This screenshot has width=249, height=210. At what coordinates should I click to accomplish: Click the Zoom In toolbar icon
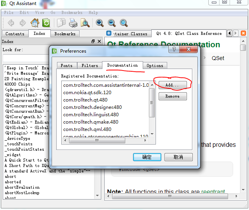coord(100,23)
